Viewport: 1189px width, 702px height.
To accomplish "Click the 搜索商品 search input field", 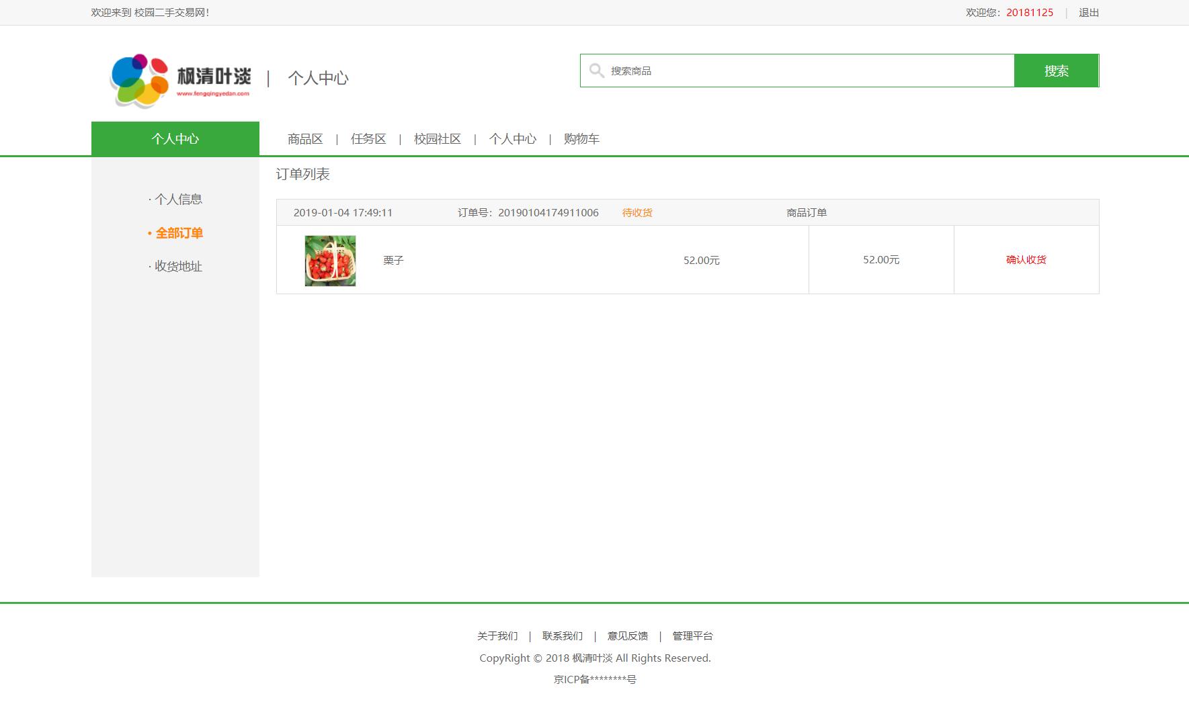I will click(807, 71).
